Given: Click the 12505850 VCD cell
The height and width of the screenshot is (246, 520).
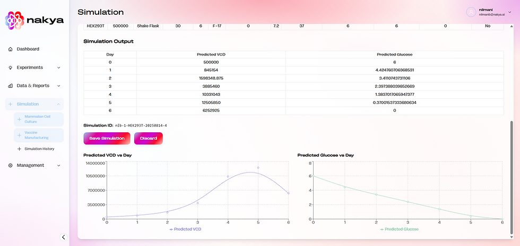Looking at the screenshot, I should pyautogui.click(x=211, y=103).
